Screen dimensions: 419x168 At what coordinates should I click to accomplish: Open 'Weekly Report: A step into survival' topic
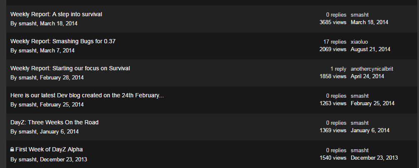tap(56, 15)
